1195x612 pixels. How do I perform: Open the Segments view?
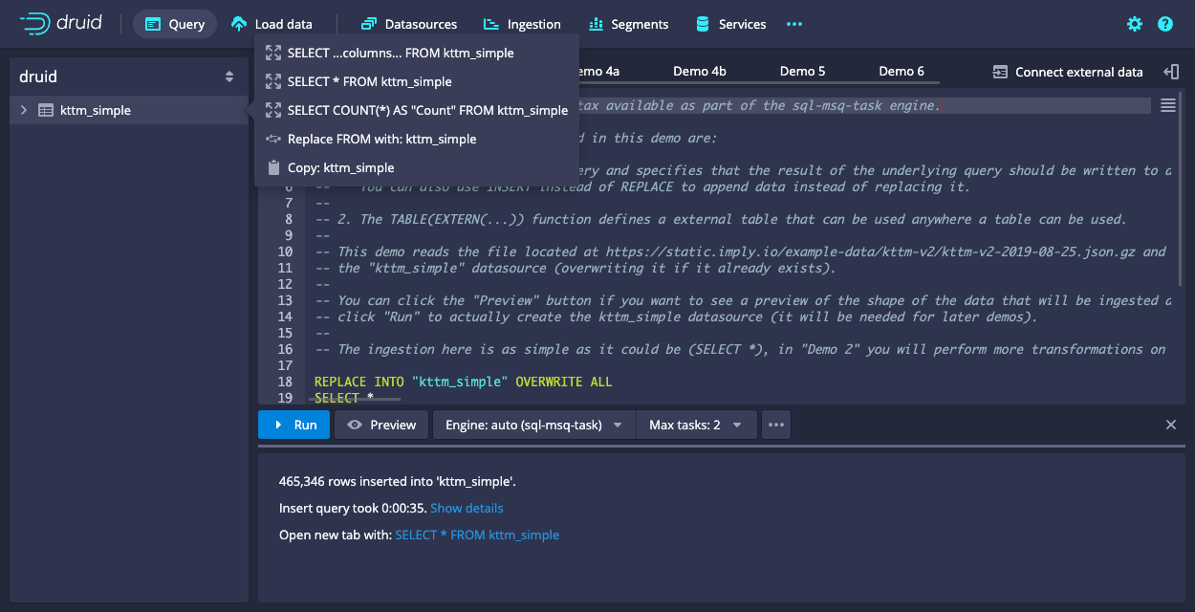point(628,24)
